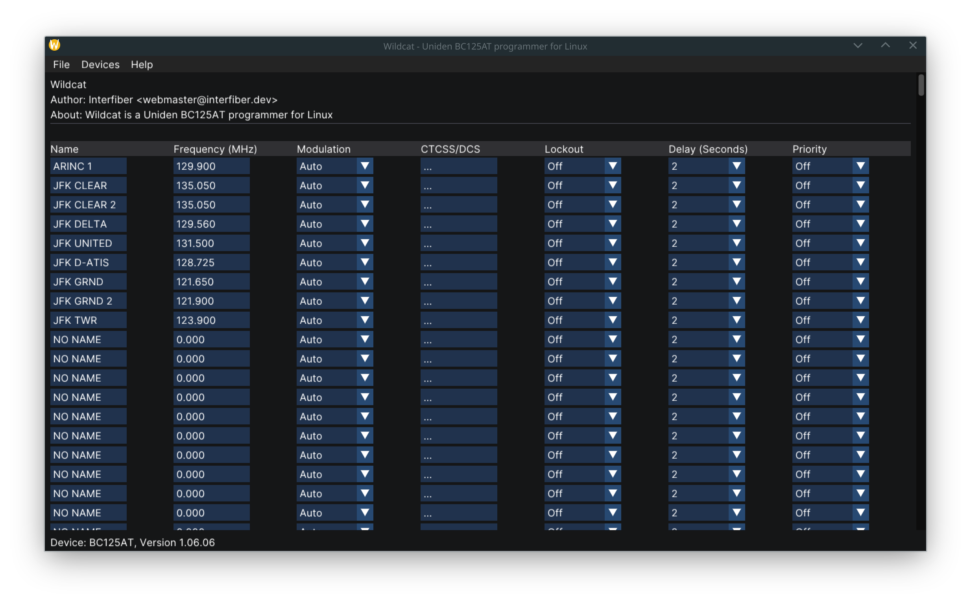
Task: Open Lockout dropdown for JFK D-ATIS
Action: pyautogui.click(x=582, y=262)
